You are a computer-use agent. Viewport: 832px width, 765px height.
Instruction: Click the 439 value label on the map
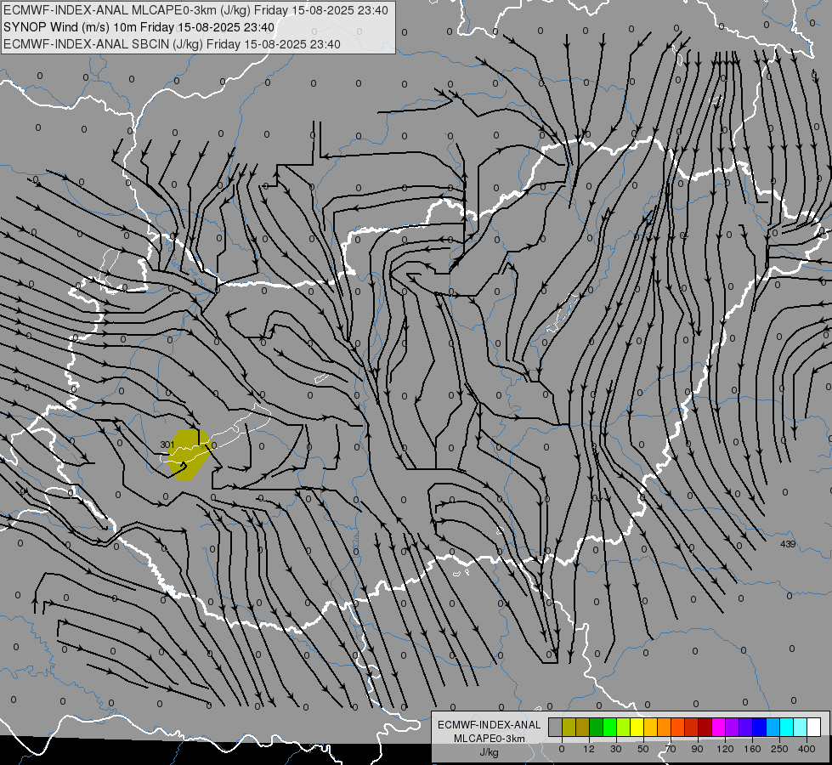click(x=788, y=544)
